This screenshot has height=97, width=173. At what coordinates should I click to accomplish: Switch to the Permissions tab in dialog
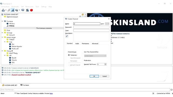[85, 44]
